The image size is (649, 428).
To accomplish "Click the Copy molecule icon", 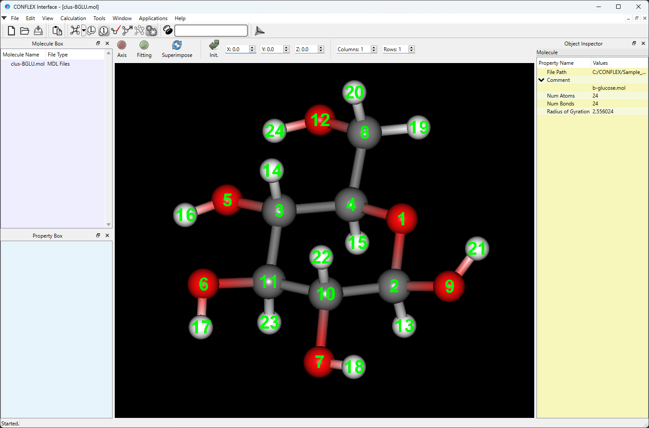I will 56,31.
